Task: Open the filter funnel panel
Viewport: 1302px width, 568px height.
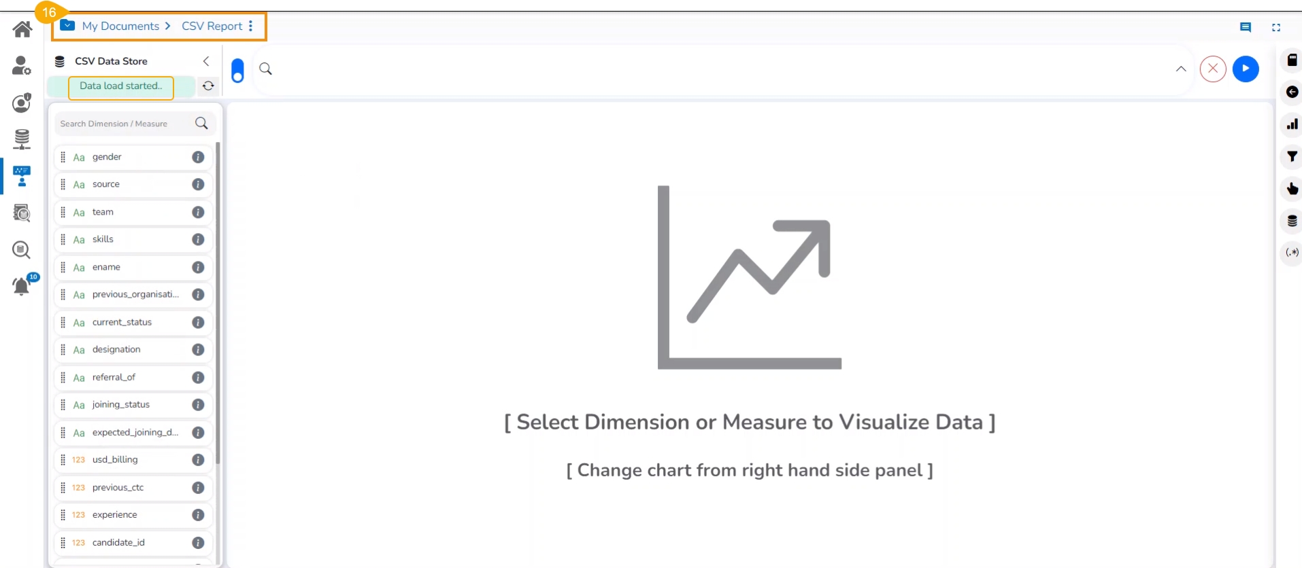Action: tap(1292, 157)
